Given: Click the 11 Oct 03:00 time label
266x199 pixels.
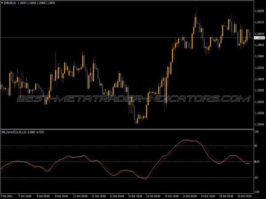Looking at the screenshot, I should pos(80,196).
